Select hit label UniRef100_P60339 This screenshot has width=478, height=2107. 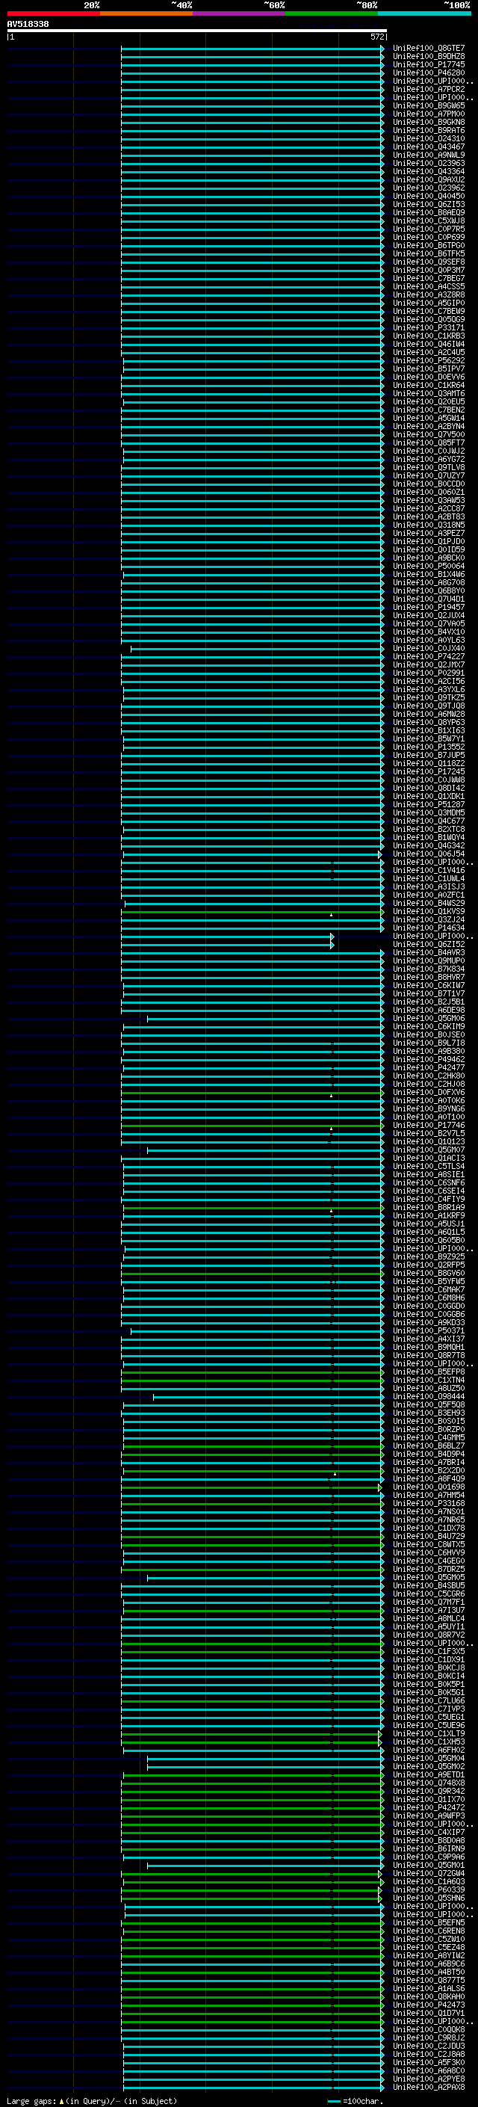click(429, 1889)
